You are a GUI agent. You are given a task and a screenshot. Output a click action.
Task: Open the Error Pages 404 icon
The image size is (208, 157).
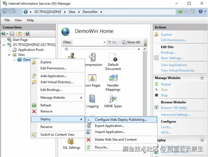pyautogui.click(x=92, y=78)
